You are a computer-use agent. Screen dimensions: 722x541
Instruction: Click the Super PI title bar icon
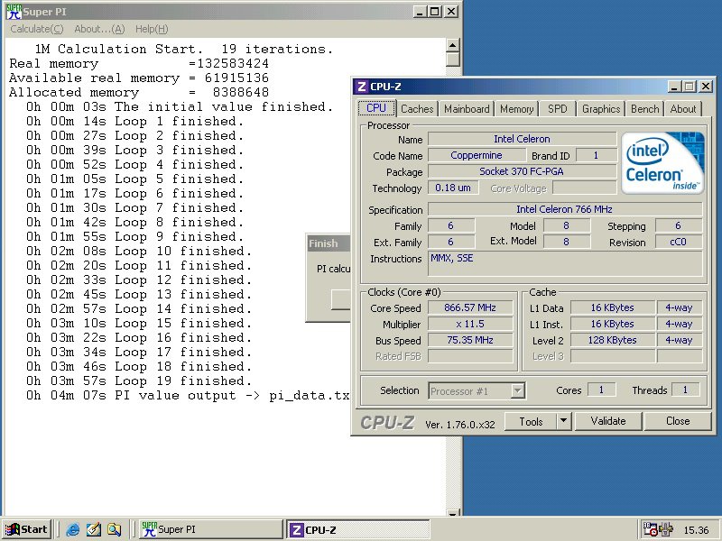(14, 11)
